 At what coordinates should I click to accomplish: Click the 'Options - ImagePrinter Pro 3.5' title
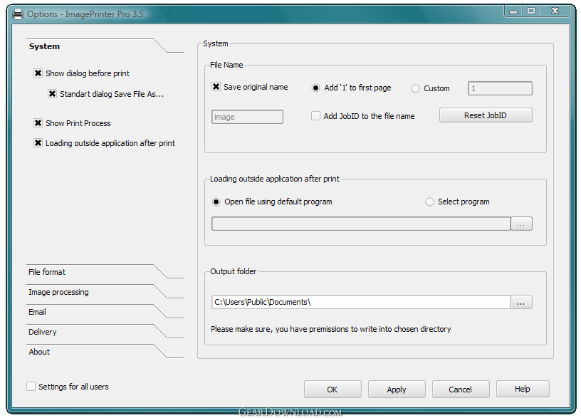pyautogui.click(x=85, y=14)
